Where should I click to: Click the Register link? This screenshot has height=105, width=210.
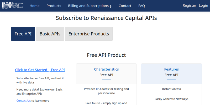189,5
